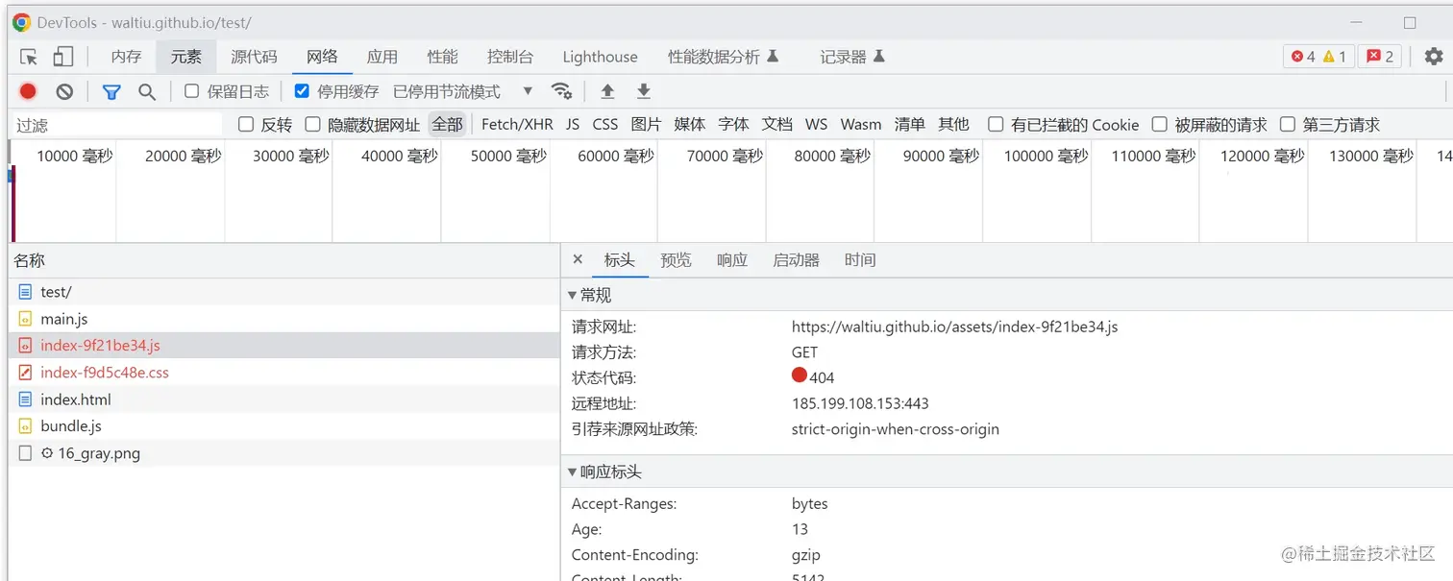Select the 全部 filter button
Image resolution: width=1453 pixels, height=581 pixels.
(x=447, y=124)
